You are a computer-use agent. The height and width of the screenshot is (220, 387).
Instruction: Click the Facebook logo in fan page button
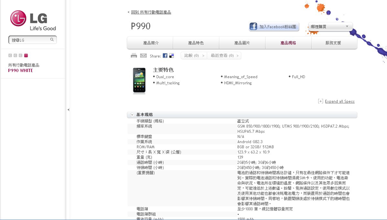[254, 26]
